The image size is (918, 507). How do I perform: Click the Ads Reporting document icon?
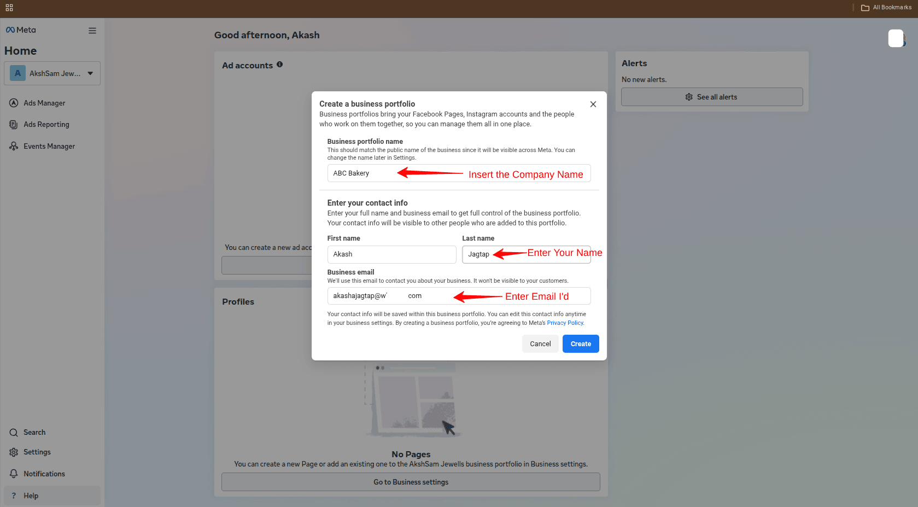[x=14, y=125]
